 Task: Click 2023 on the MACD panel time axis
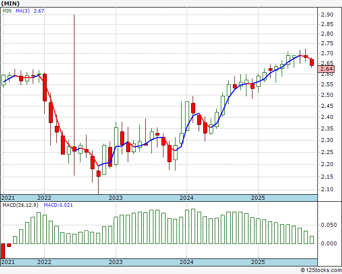(x=116, y=262)
